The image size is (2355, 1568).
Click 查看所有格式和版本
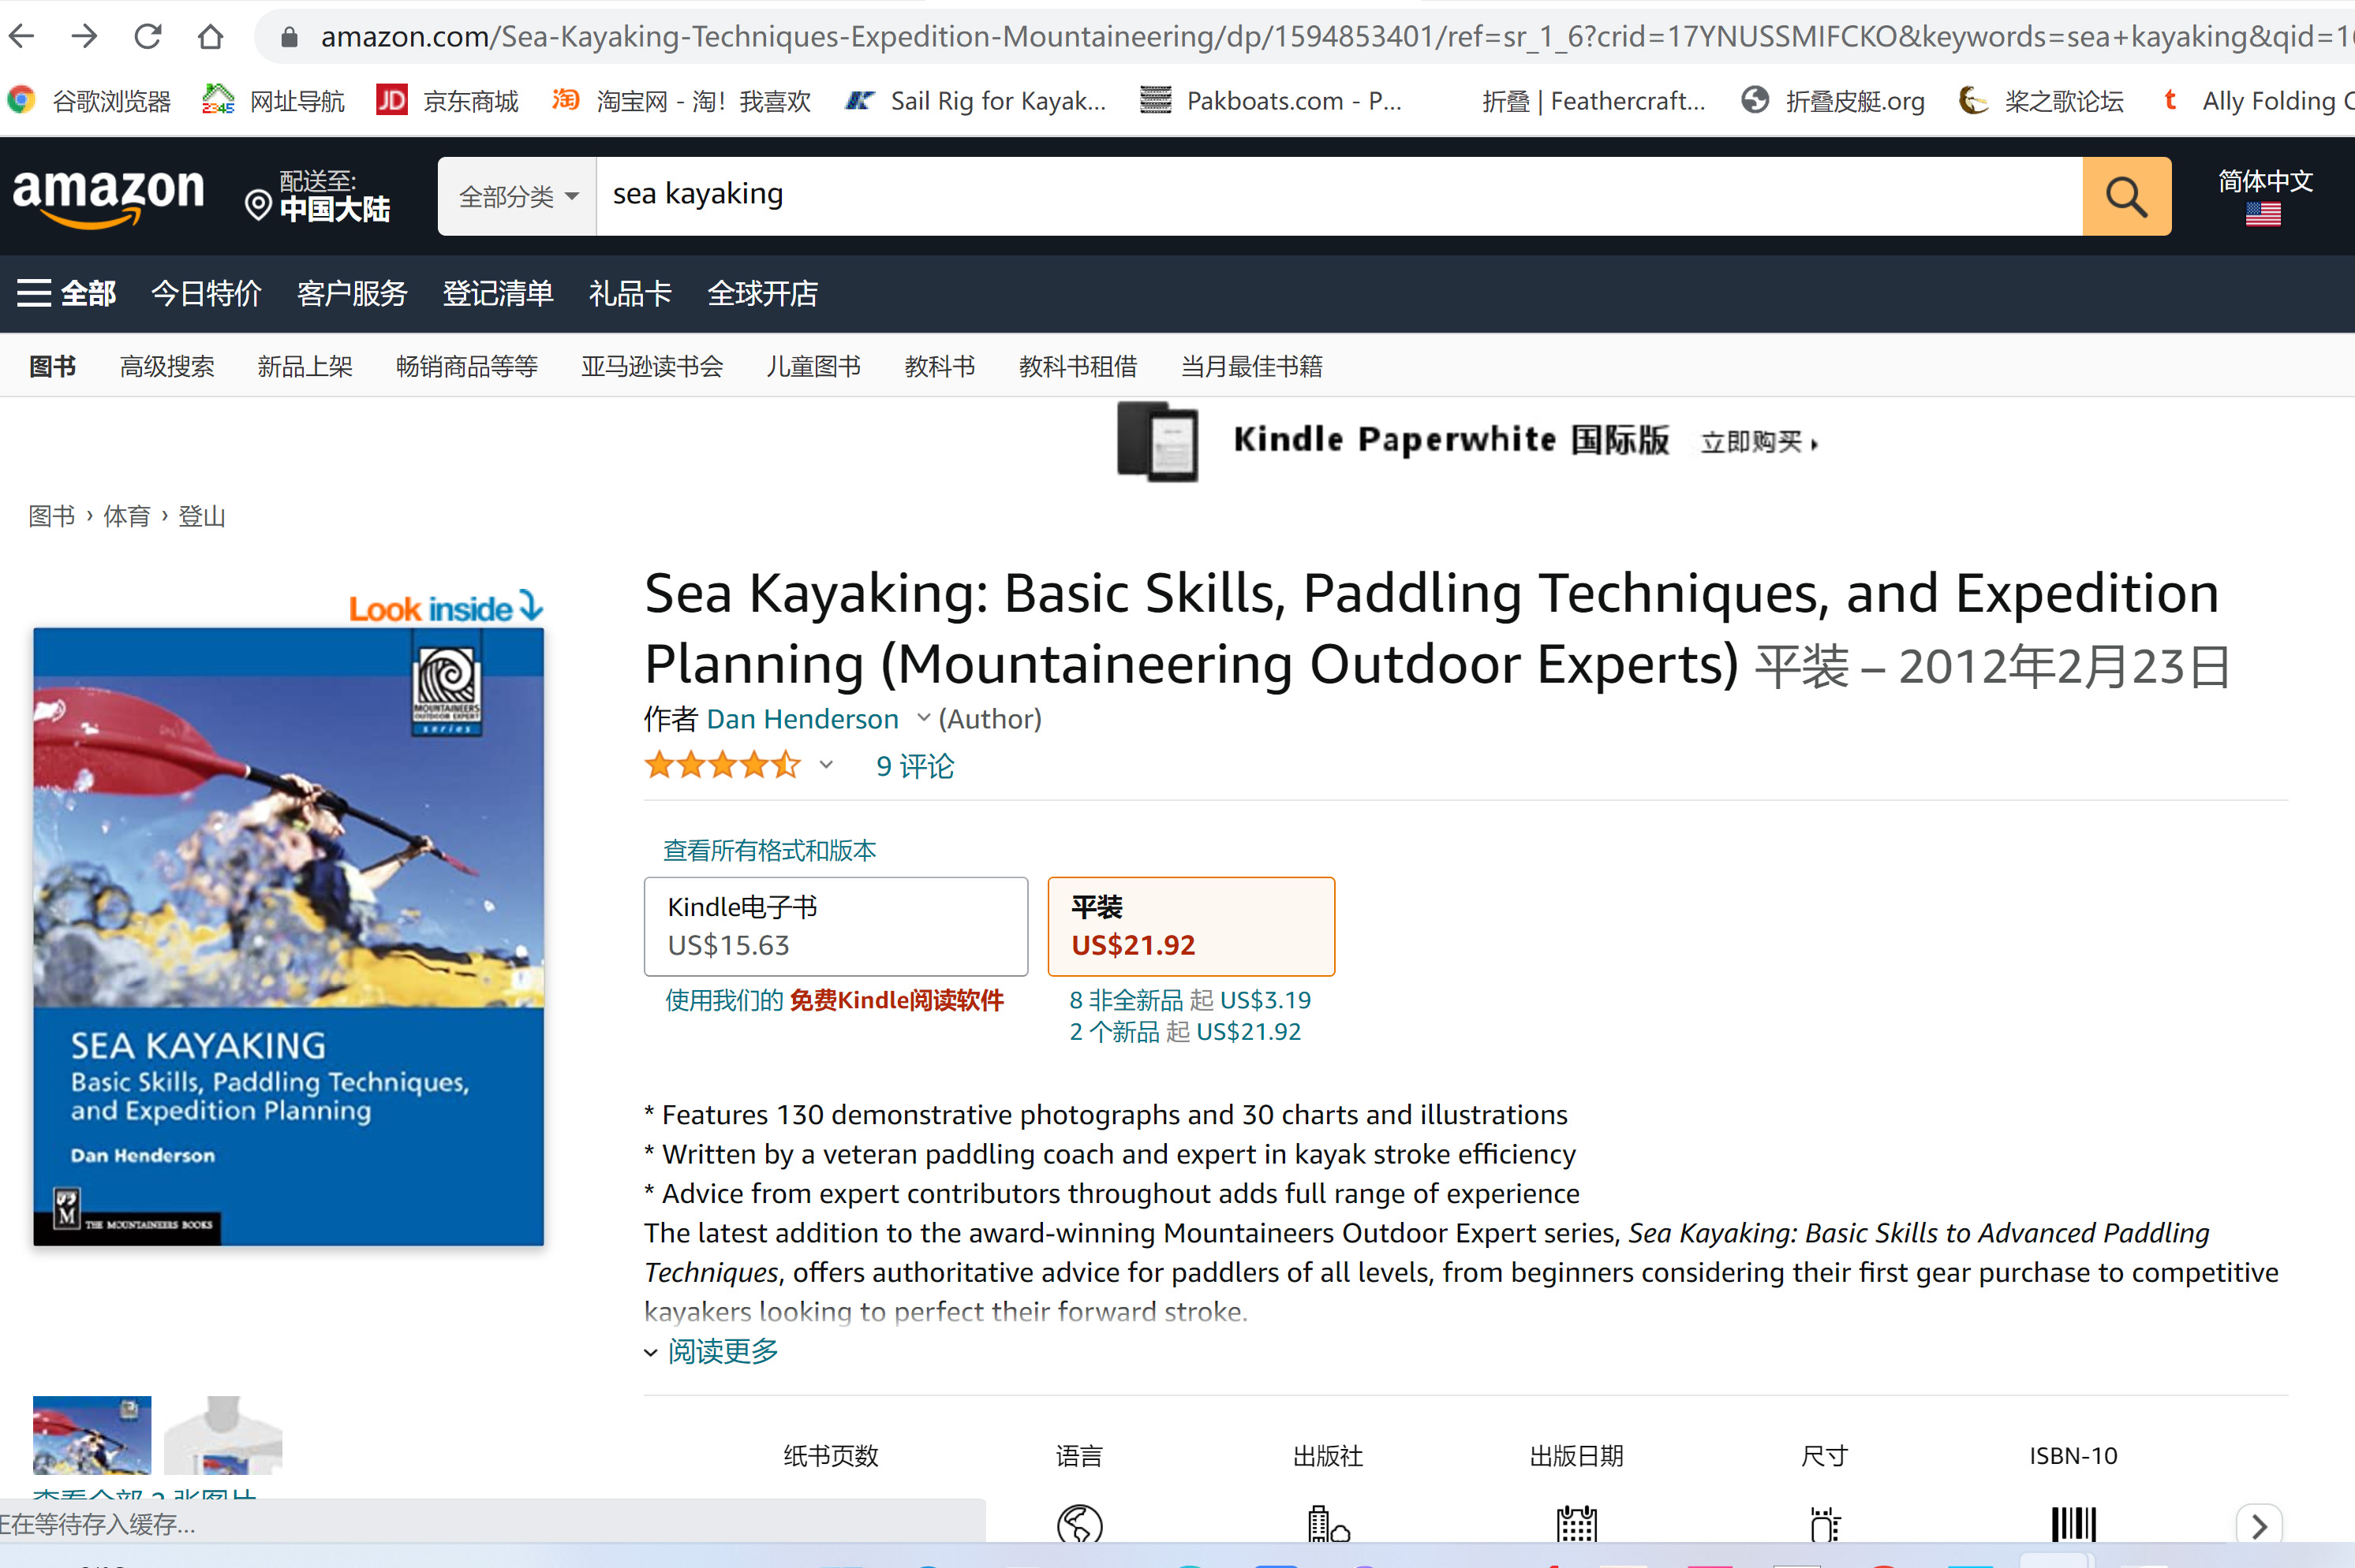coord(770,851)
